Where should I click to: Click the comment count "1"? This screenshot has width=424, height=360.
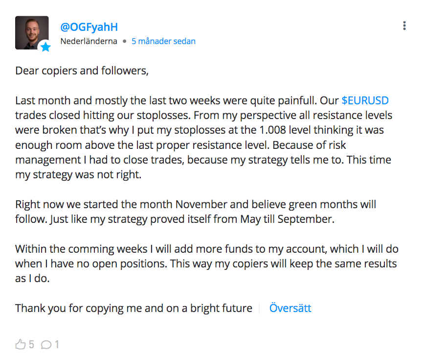coord(57,345)
